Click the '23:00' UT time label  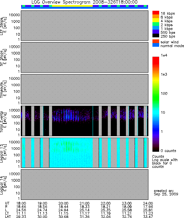pyautogui.click(x=127, y=204)
